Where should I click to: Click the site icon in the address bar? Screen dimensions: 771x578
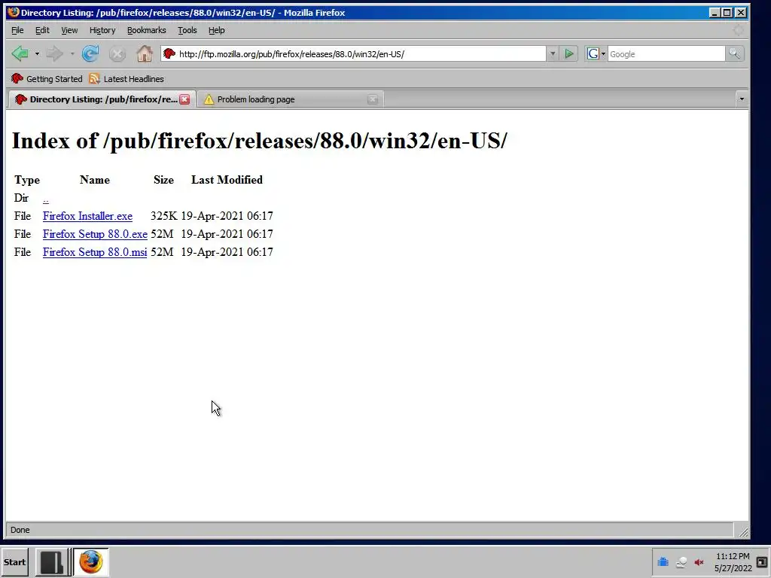(x=169, y=53)
